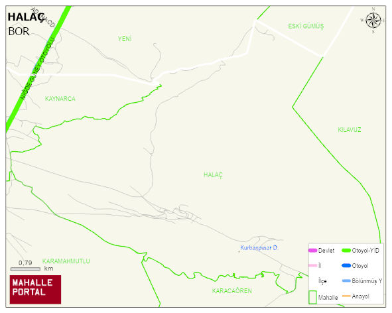Click the compass rose icon

tap(373, 21)
